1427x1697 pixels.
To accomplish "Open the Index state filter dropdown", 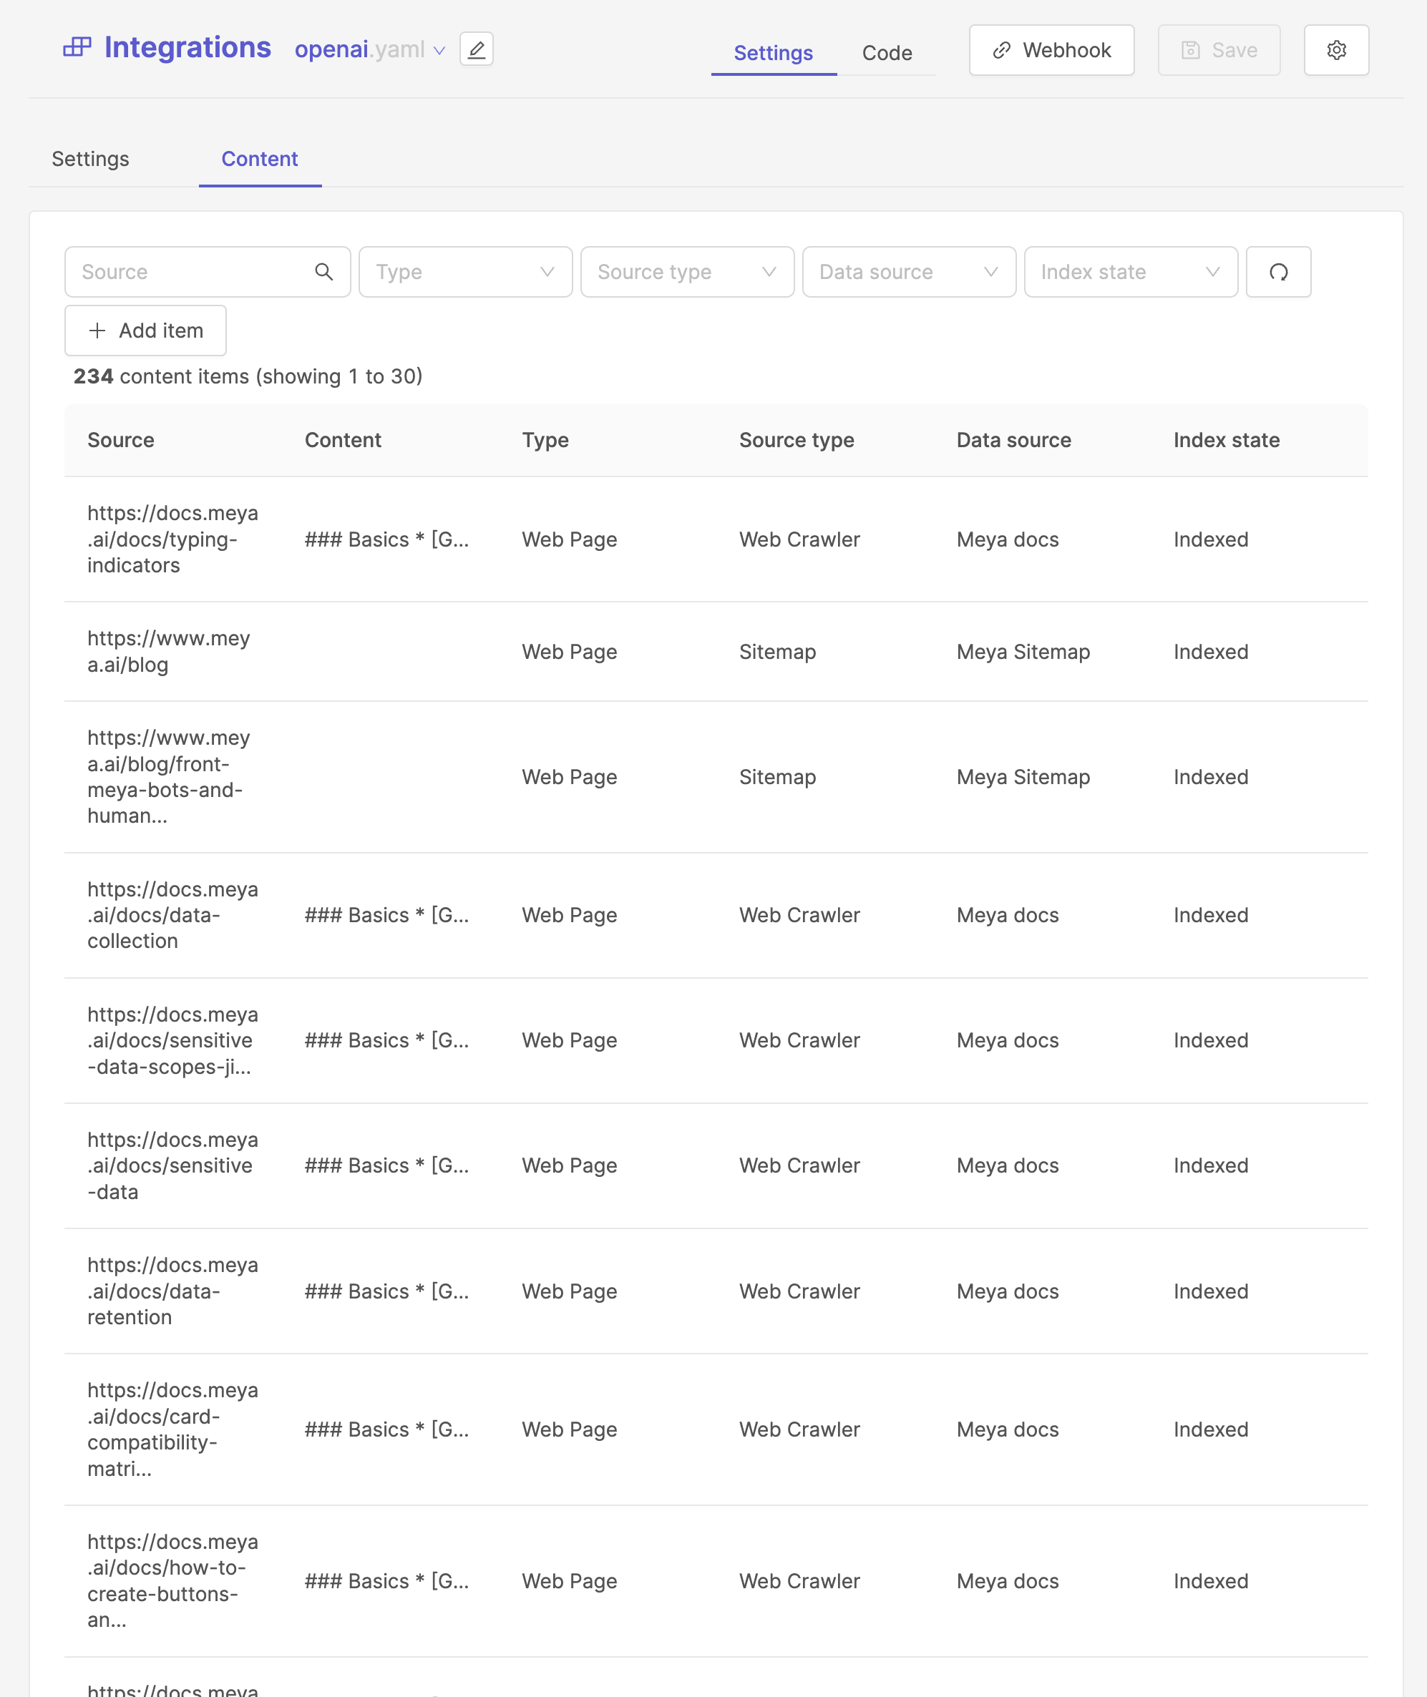I will [1130, 272].
